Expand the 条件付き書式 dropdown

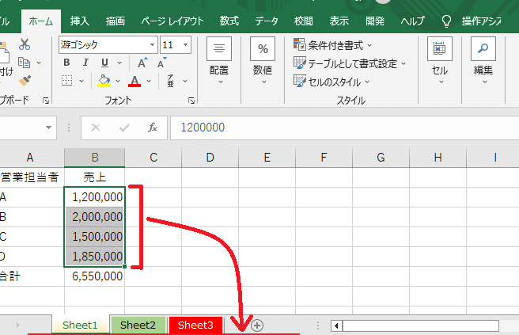332,44
